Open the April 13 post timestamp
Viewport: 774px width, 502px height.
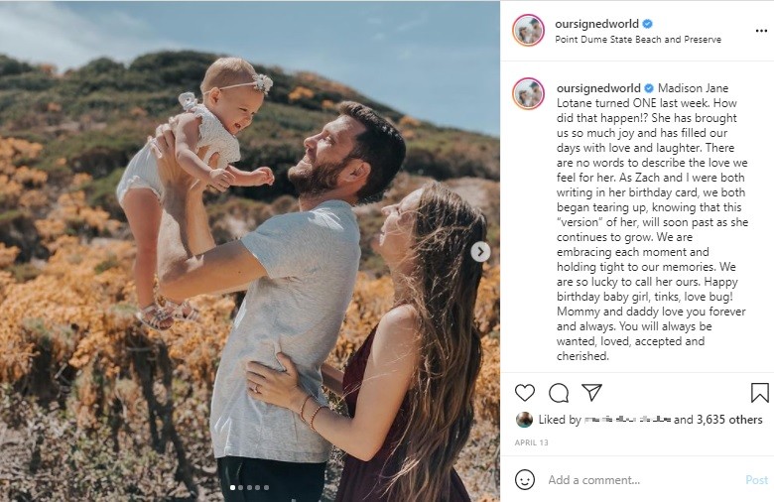(531, 442)
